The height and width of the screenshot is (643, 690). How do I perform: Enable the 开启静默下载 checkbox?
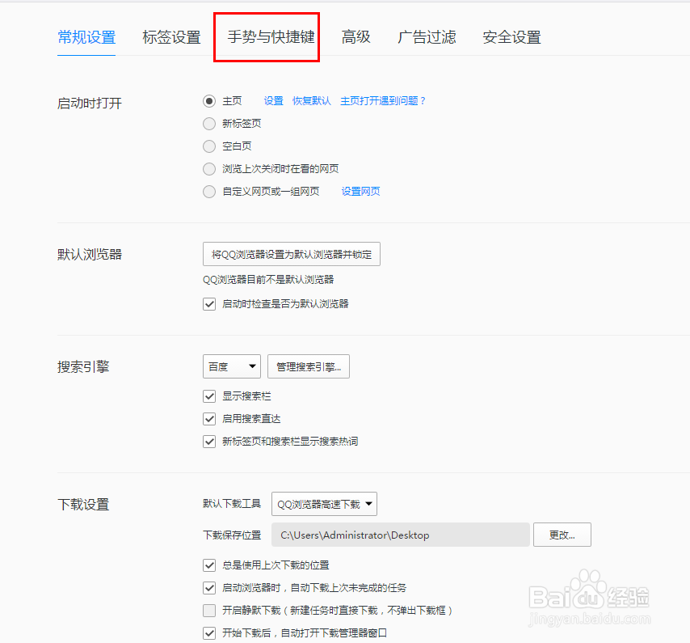tap(209, 611)
